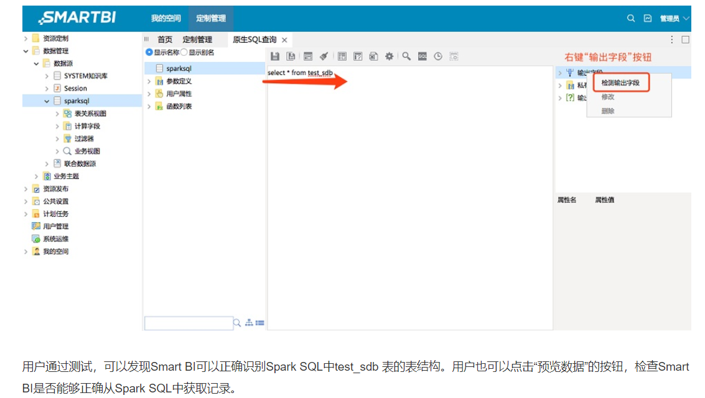This screenshot has width=705, height=398.
Task: Expand the 输出字段 node in right panel
Action: point(560,73)
